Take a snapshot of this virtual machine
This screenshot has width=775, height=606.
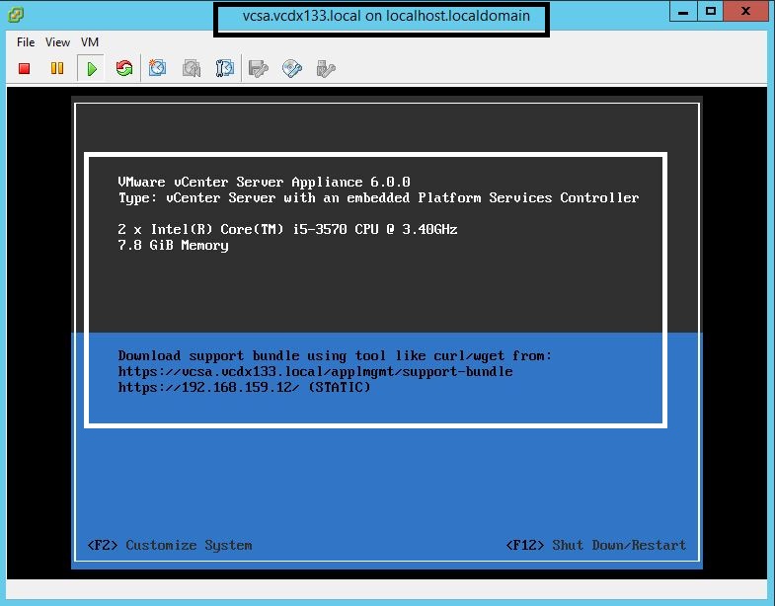(x=158, y=68)
